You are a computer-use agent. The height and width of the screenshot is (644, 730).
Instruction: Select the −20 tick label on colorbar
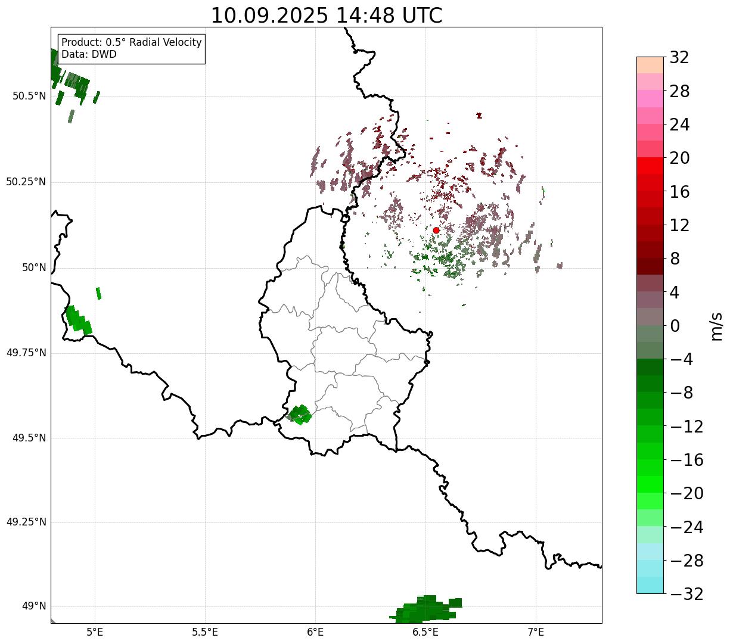click(686, 493)
